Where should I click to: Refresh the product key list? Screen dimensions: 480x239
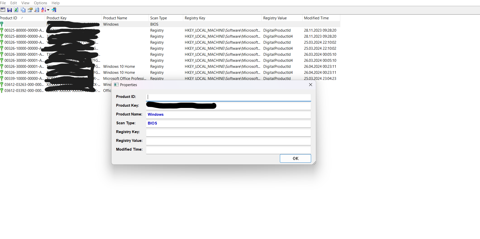coord(16,10)
